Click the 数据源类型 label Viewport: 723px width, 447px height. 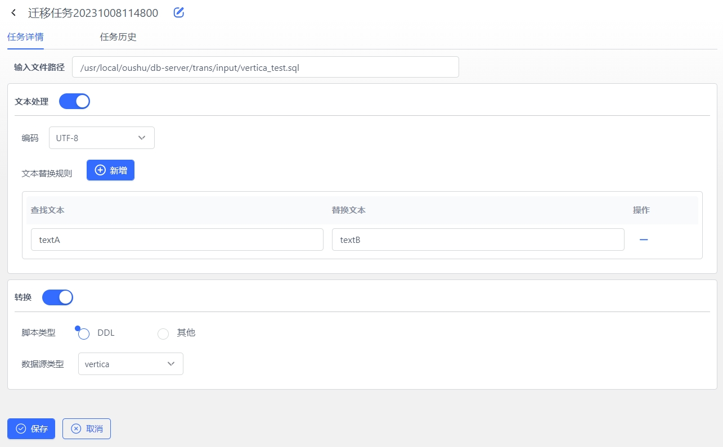click(x=43, y=364)
